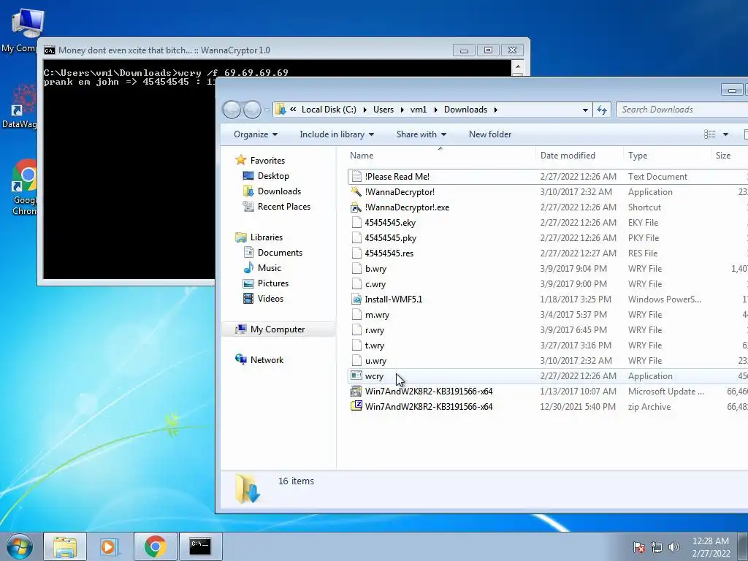The image size is (748, 561).
Task: Select the 45454545.res file name
Action: tap(389, 253)
